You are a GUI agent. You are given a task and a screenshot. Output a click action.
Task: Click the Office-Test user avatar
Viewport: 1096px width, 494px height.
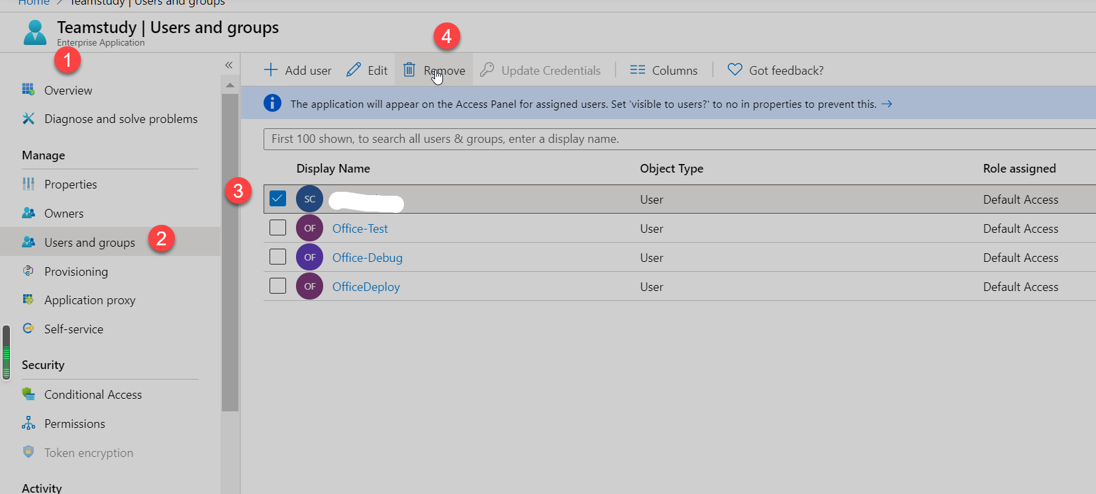point(309,228)
